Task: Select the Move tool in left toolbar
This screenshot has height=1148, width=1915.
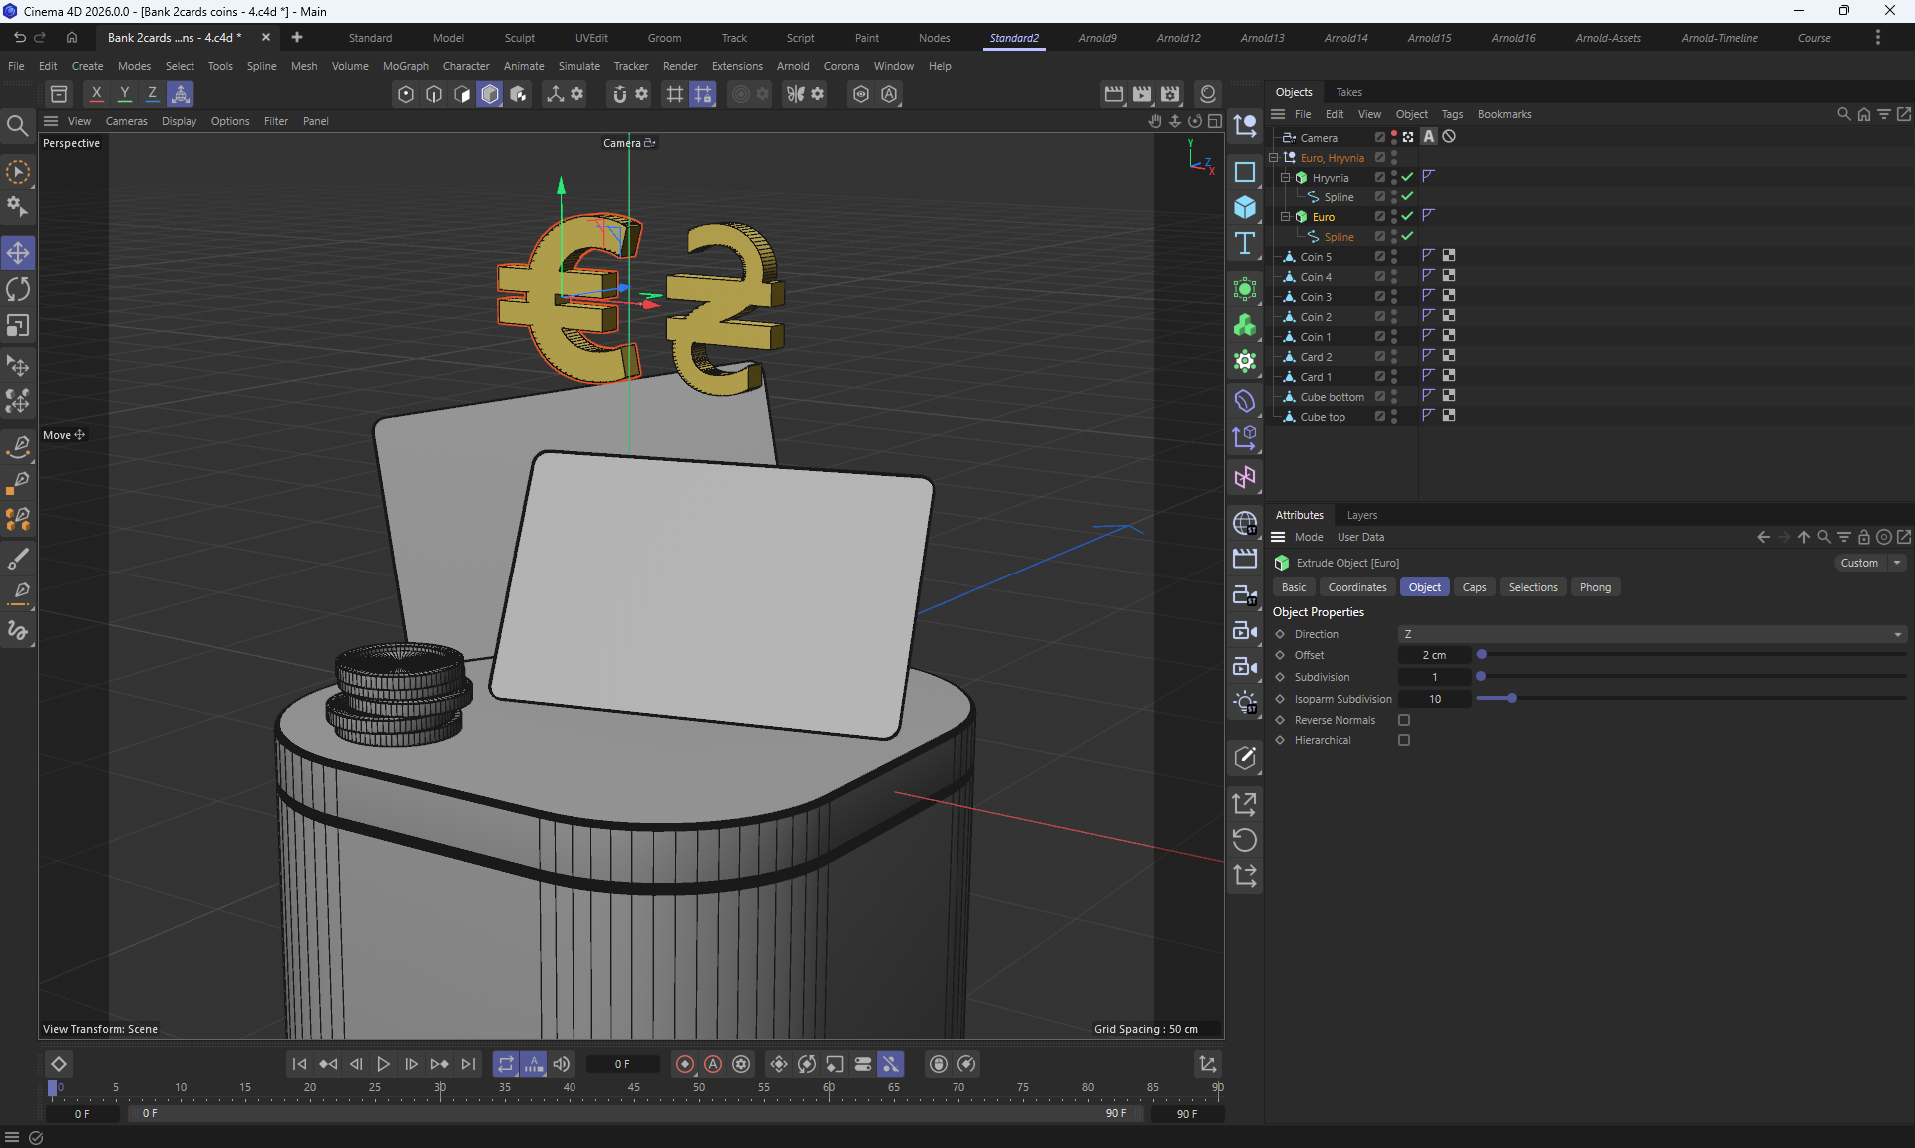Action: pyautogui.click(x=18, y=253)
